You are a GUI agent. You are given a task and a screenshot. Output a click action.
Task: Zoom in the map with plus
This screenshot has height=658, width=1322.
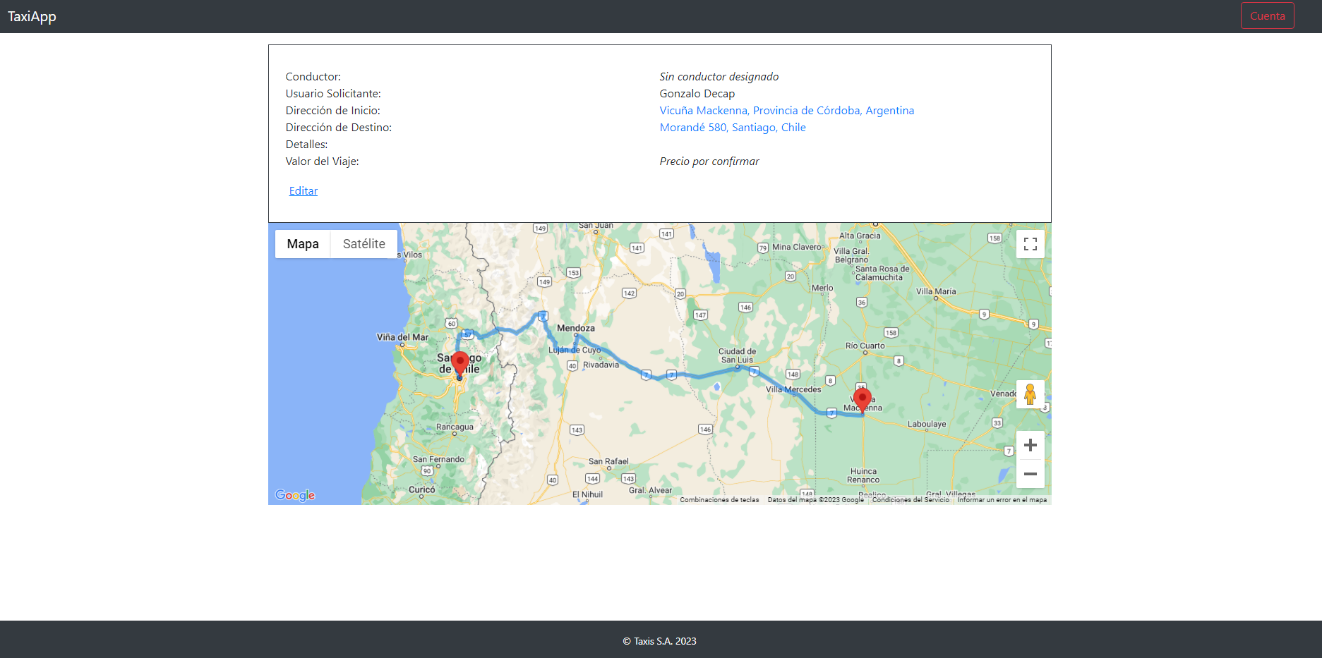(x=1030, y=445)
